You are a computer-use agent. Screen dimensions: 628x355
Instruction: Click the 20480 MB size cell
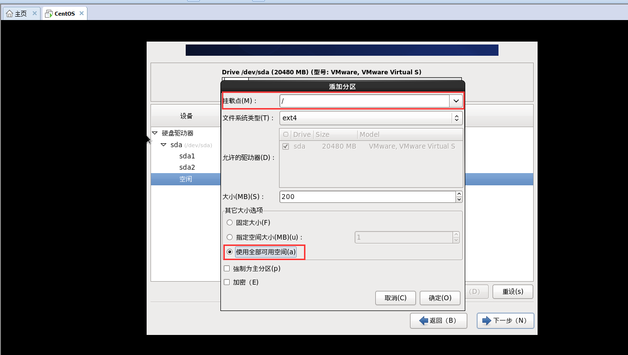click(339, 146)
